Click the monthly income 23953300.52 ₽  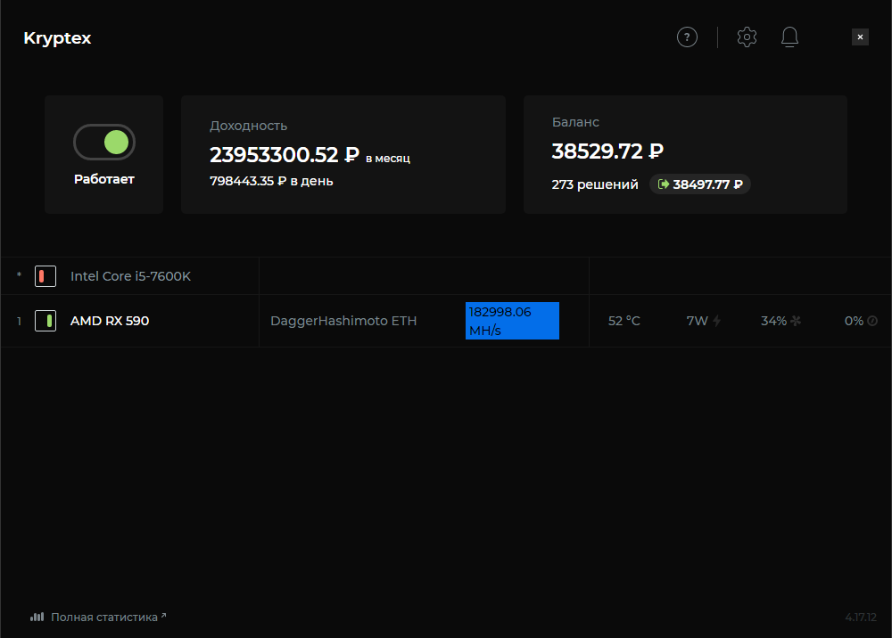tap(285, 154)
